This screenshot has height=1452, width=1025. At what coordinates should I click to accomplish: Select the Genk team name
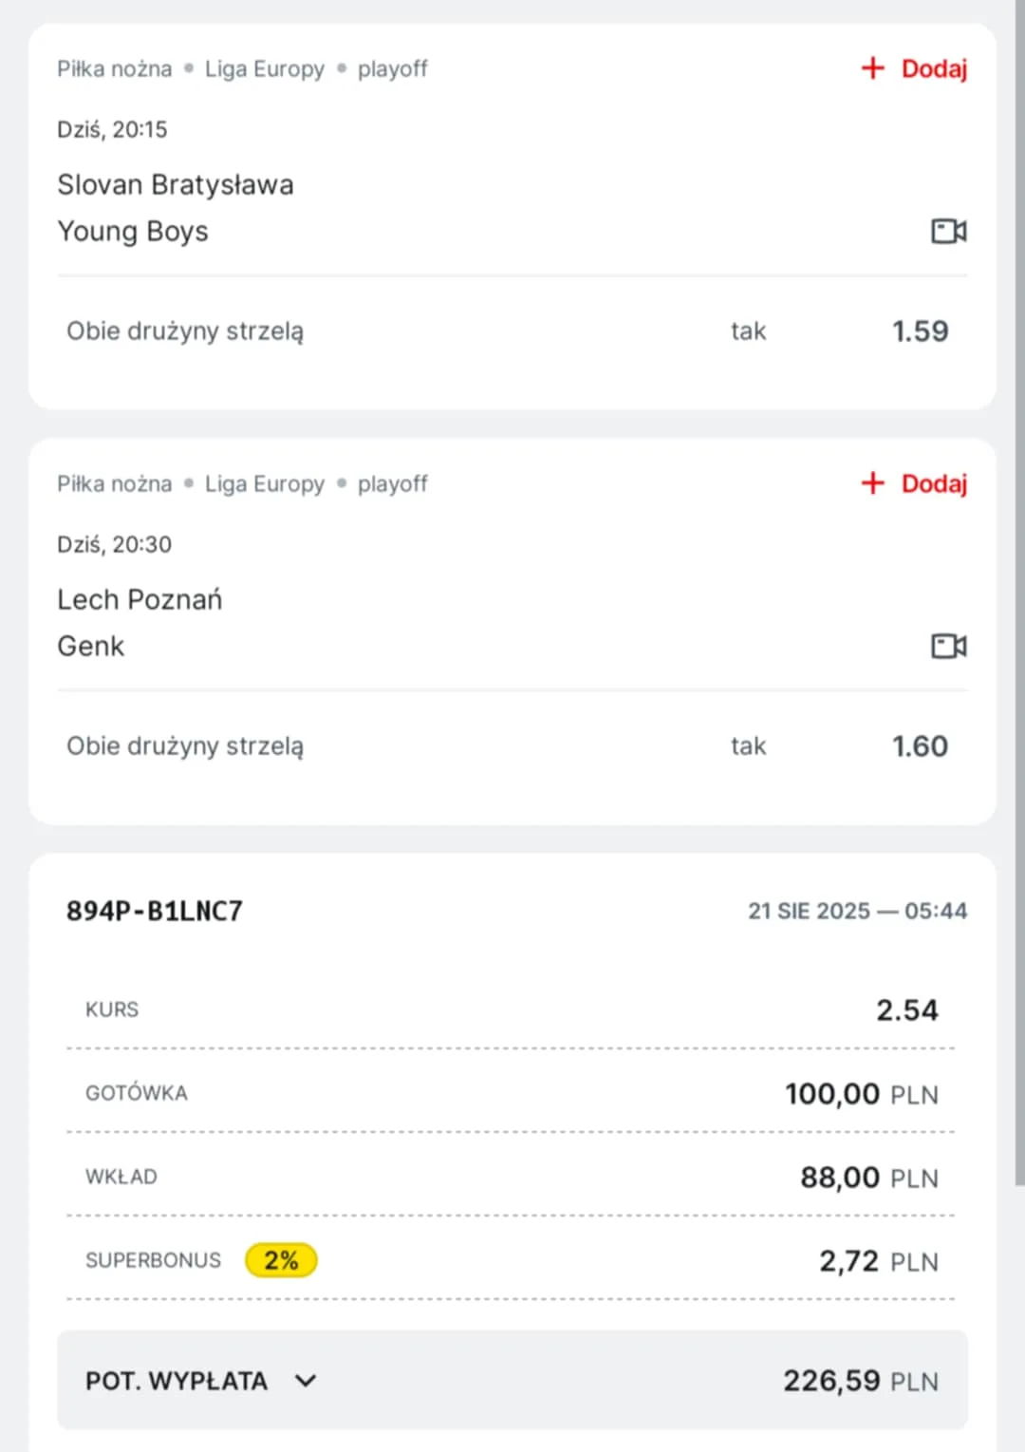click(91, 646)
